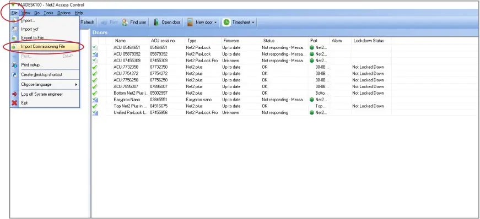The height and width of the screenshot is (219, 480).
Task: Open the New door dropdown arrow
Action: pyautogui.click(x=215, y=23)
